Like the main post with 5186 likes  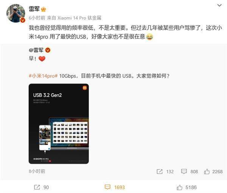coord(179,187)
